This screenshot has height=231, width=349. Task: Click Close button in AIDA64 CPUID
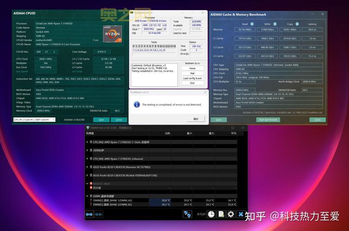coord(119,120)
